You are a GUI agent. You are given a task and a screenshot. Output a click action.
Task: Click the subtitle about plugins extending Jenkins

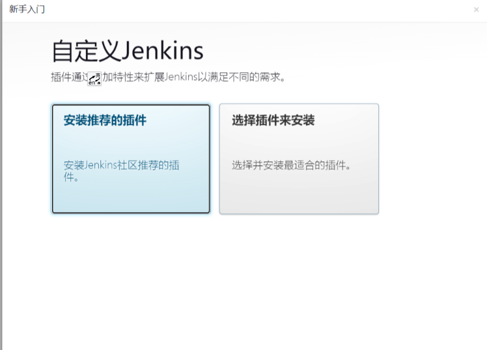click(168, 77)
